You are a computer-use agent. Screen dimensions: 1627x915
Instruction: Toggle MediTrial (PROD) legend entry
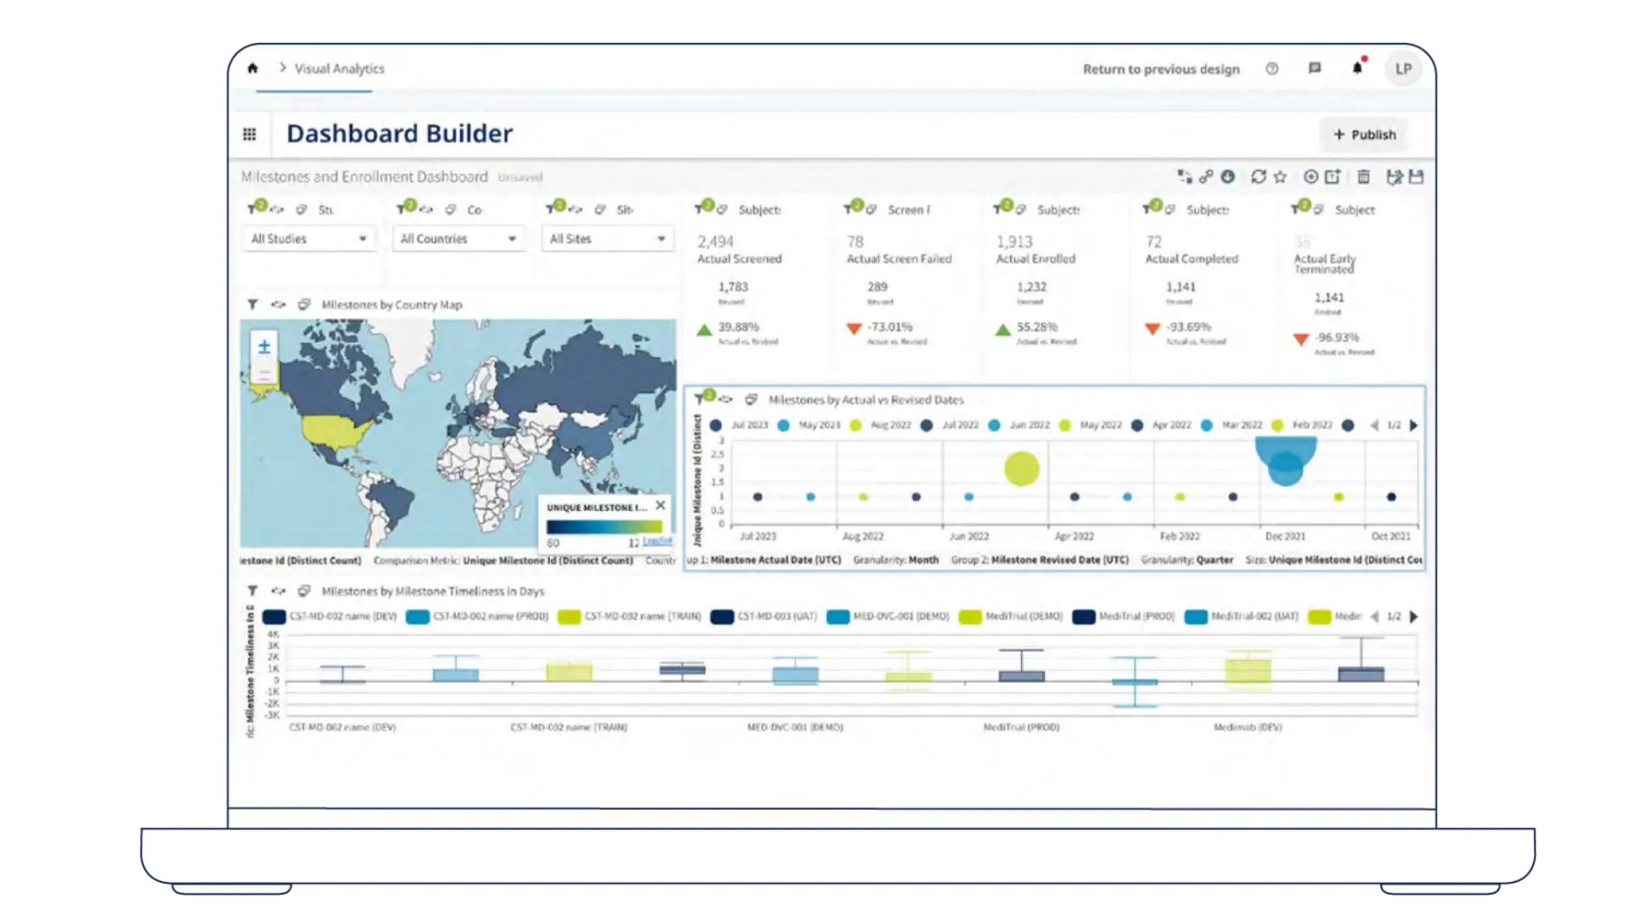coord(1124,617)
